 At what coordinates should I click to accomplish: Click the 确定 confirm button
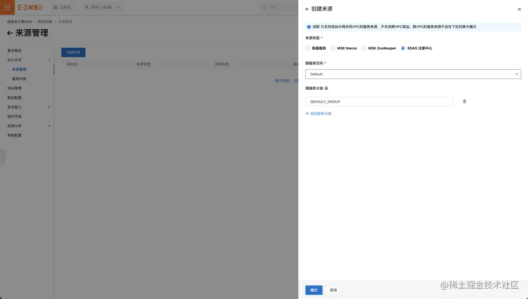(314, 290)
